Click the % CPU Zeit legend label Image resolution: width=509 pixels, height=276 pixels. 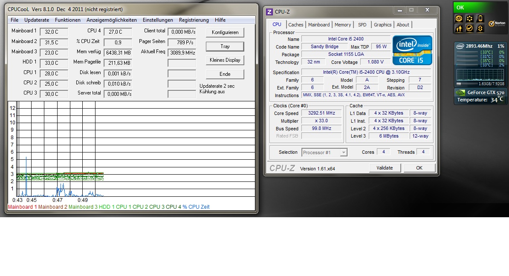(x=196, y=207)
